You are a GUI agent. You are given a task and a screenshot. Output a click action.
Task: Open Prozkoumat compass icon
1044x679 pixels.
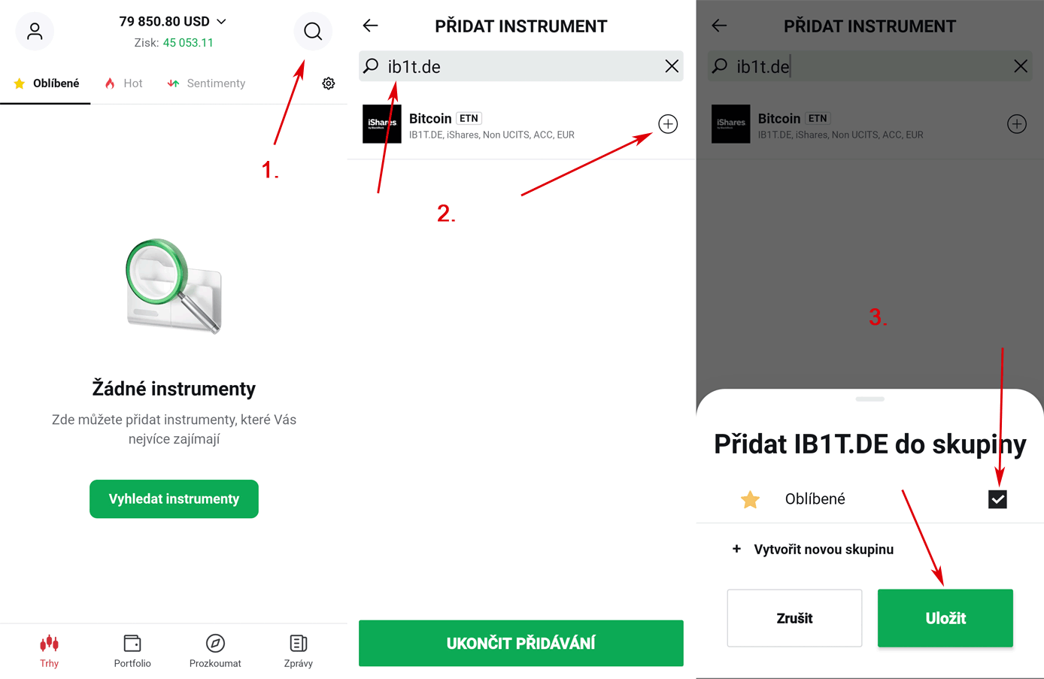[215, 644]
